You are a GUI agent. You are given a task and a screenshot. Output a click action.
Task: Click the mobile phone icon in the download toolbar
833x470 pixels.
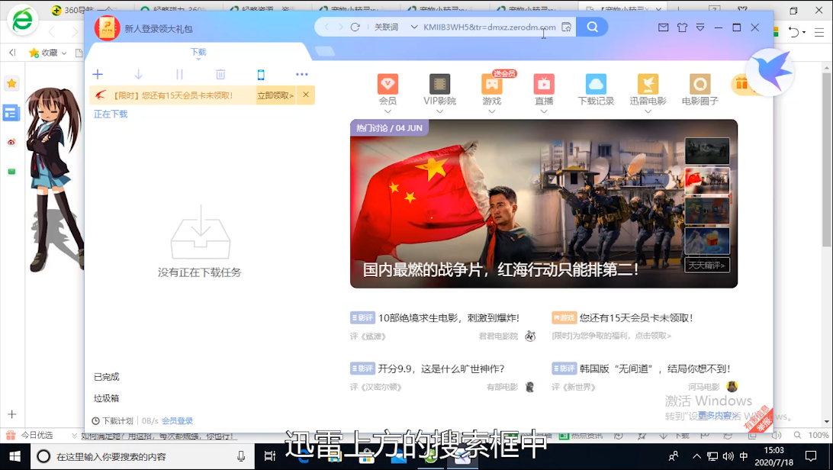pyautogui.click(x=261, y=74)
